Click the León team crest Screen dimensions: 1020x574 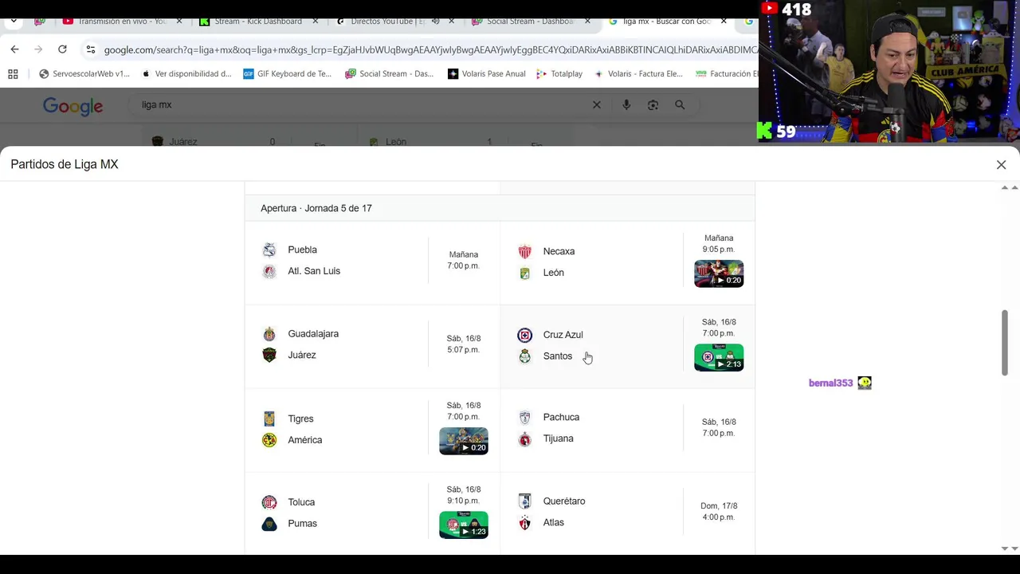click(x=524, y=273)
